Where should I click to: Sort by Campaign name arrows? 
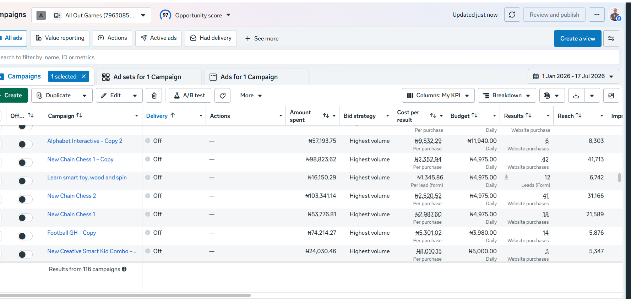click(79, 115)
